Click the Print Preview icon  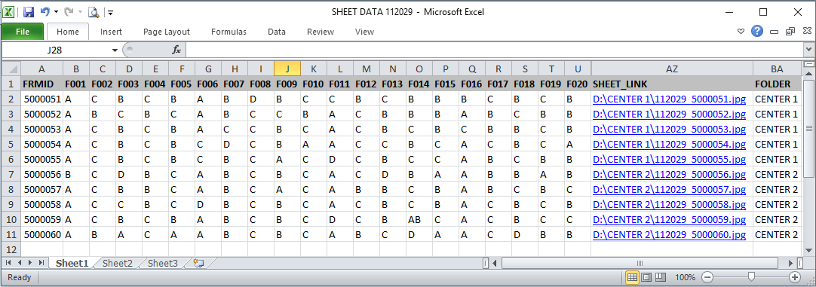click(x=94, y=11)
